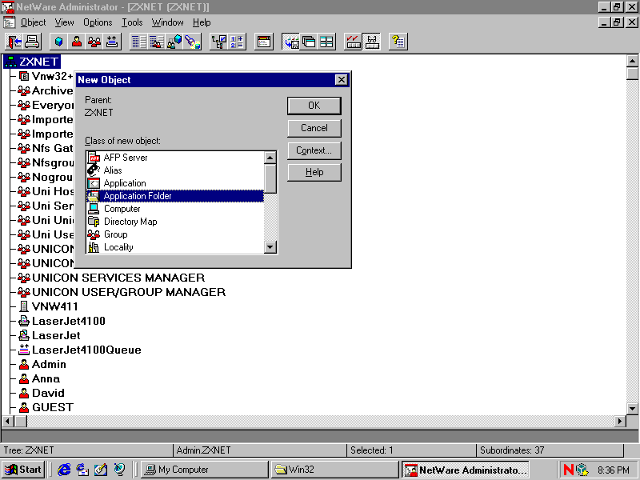Screen dimensions: 640x480
Task: Click the save window settings toolbar icon
Action: point(291,42)
